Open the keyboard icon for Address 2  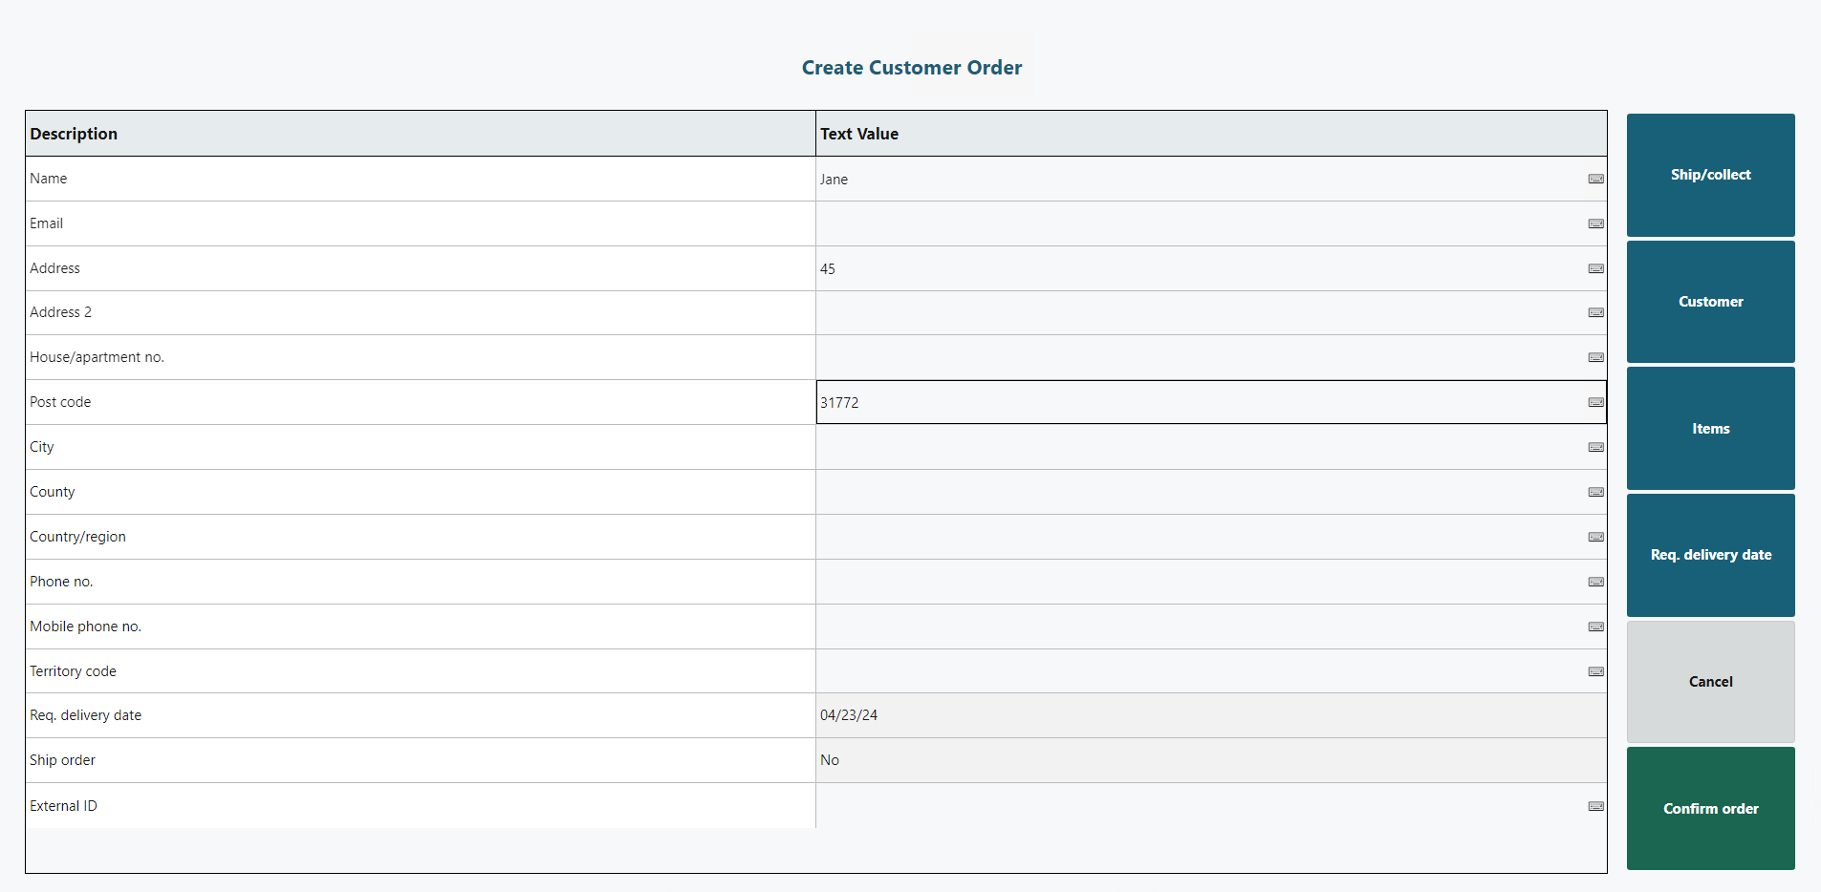tap(1595, 312)
